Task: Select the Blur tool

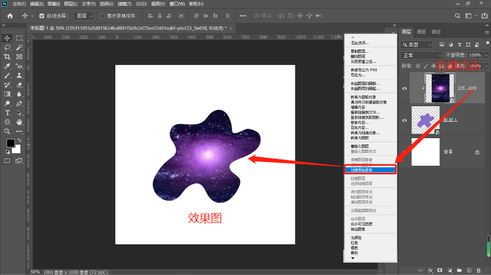Action: 19,94
